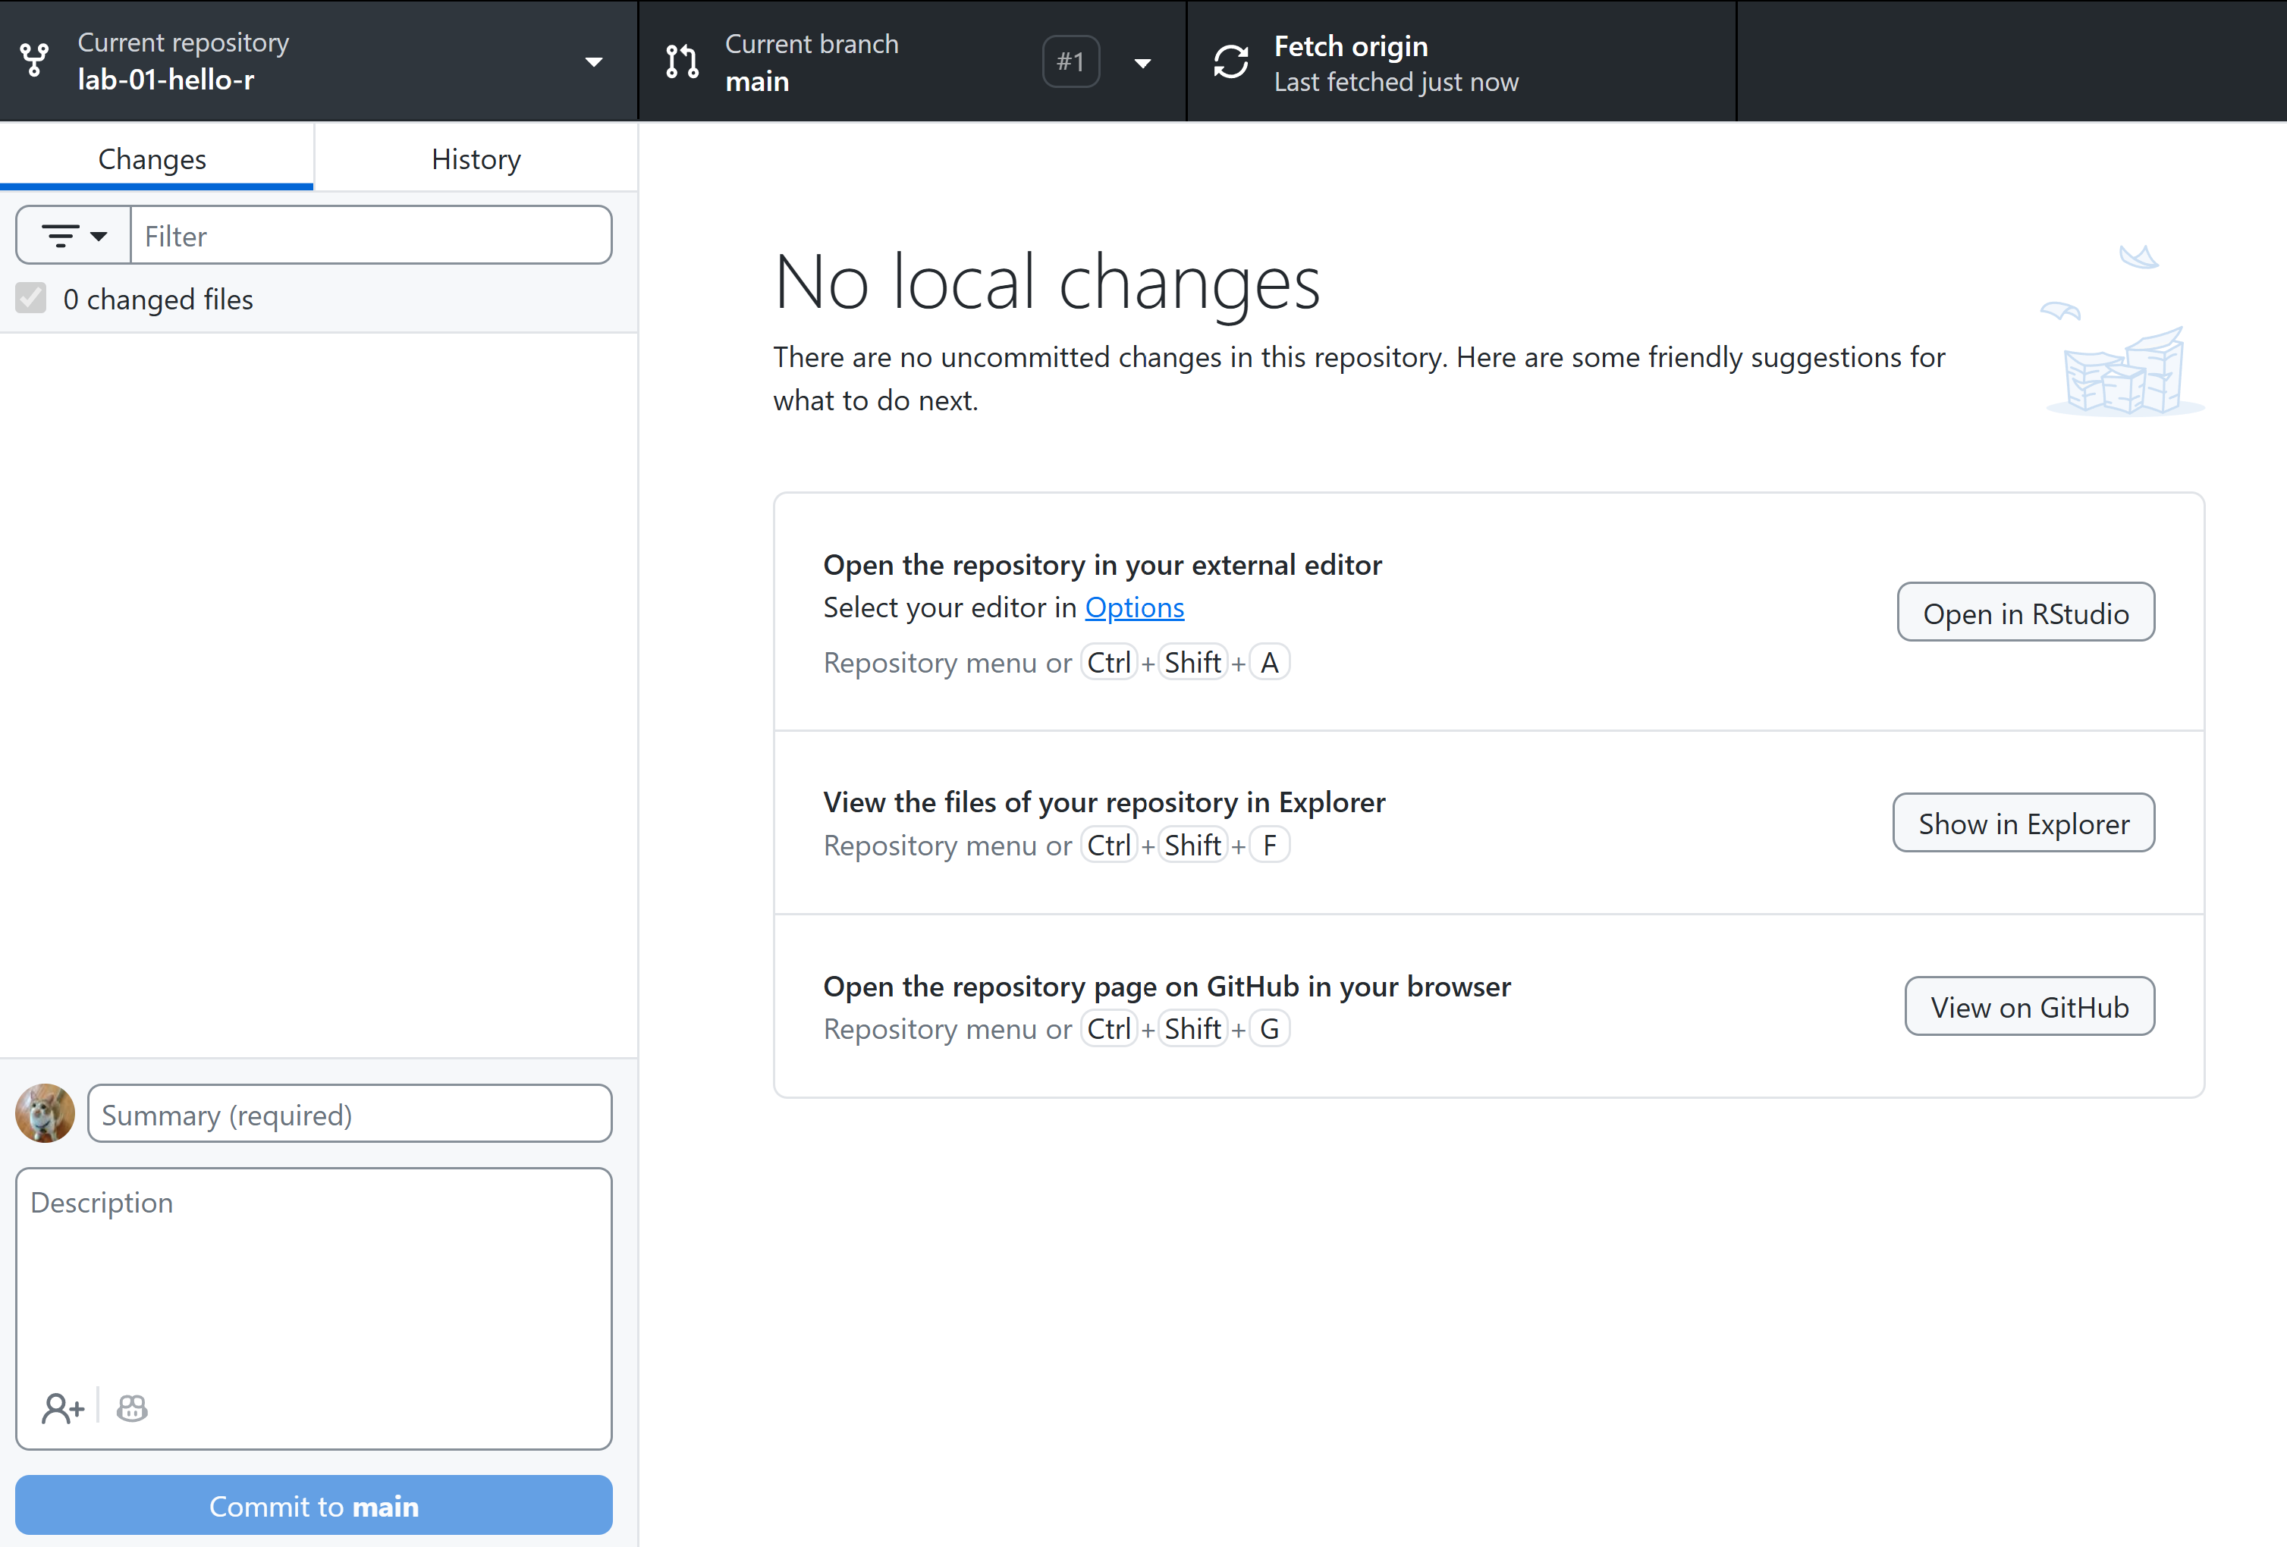
Task: Click the pull request branch icon
Action: click(x=682, y=61)
